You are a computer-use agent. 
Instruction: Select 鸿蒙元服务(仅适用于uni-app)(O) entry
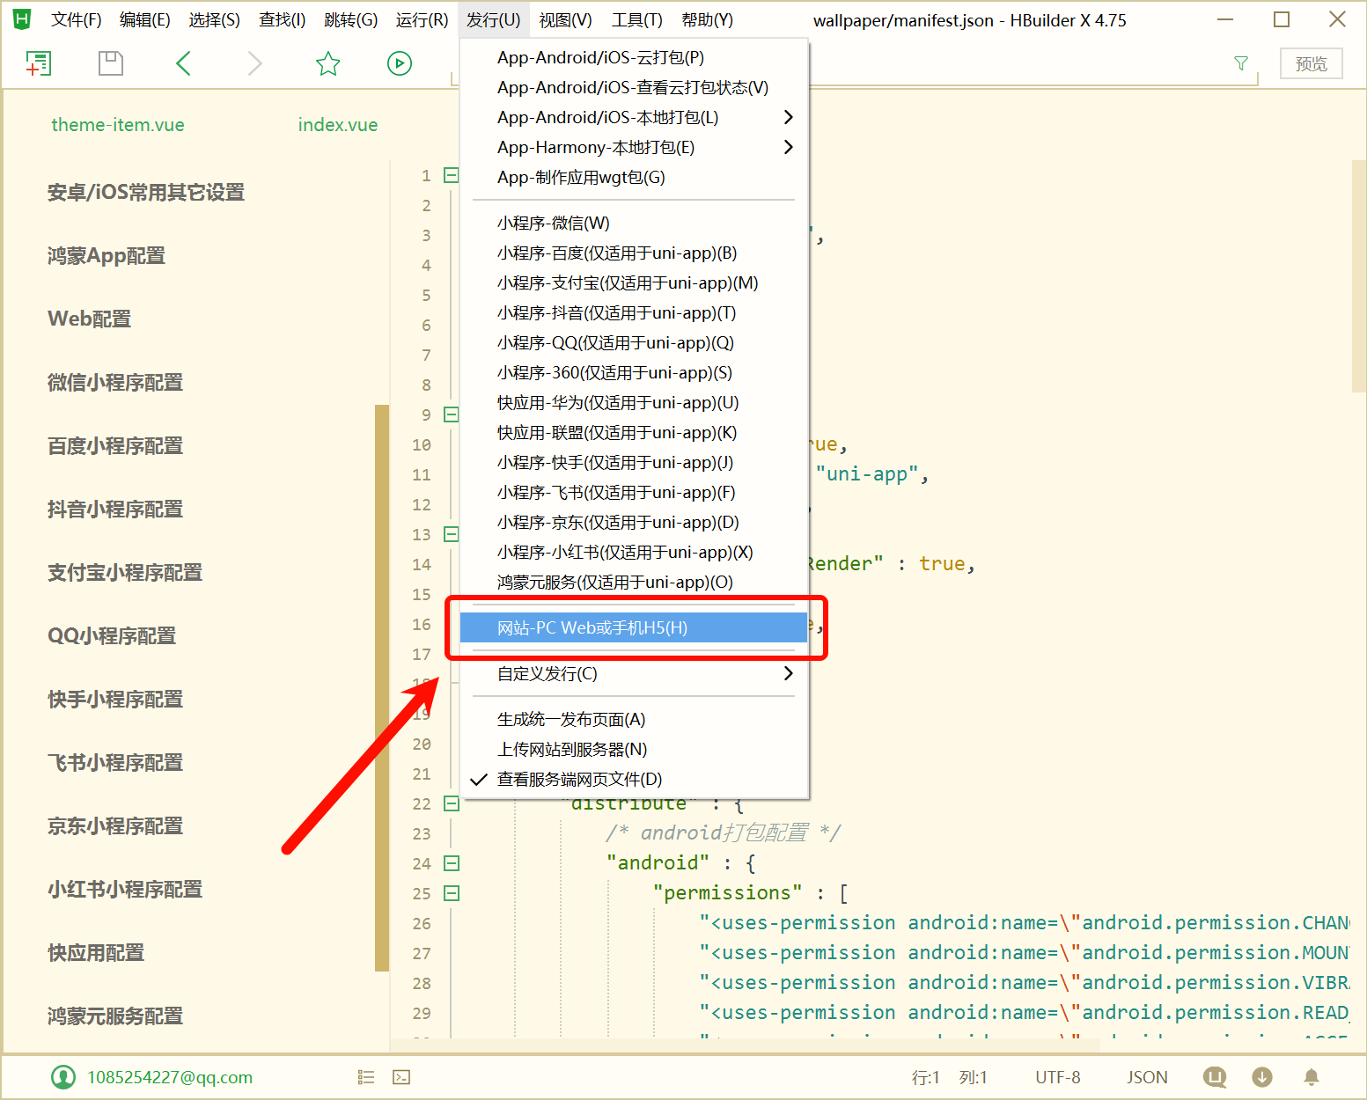point(635,583)
